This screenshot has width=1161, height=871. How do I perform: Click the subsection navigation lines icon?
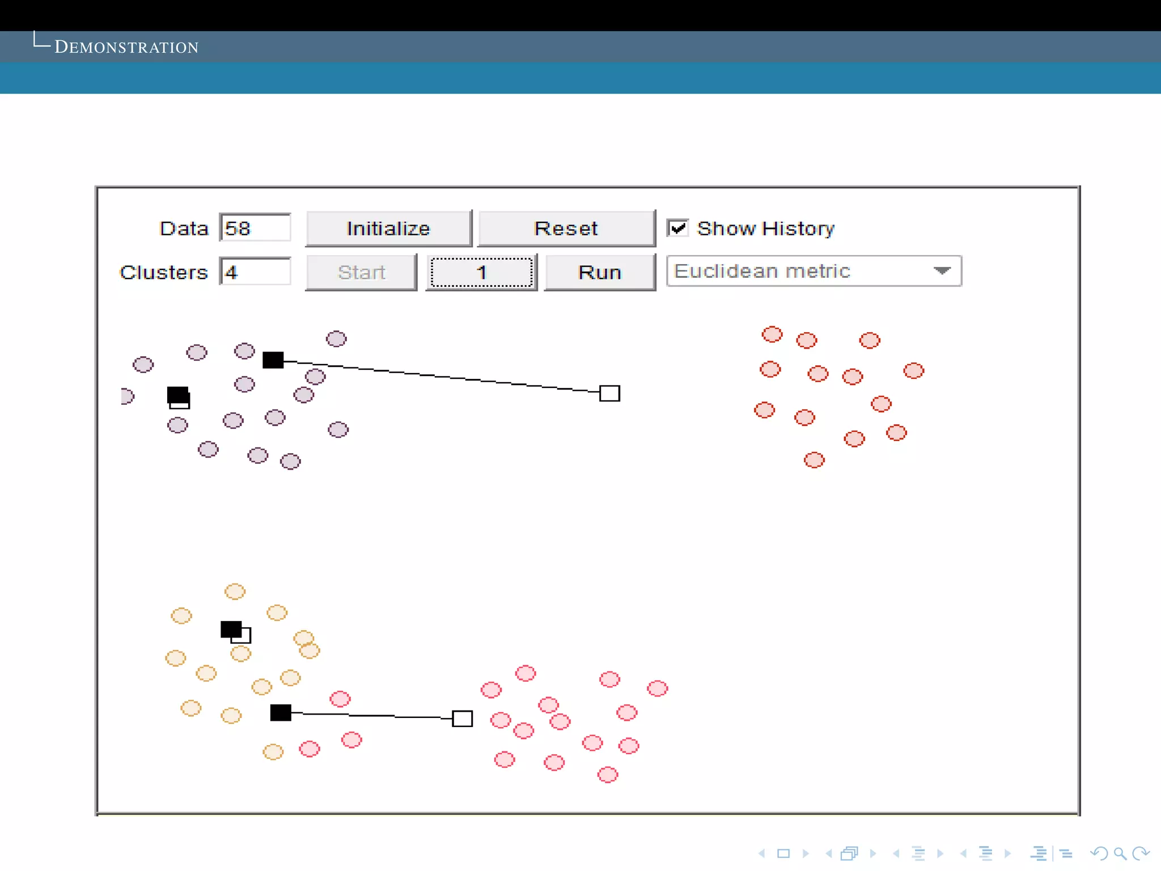(x=918, y=853)
